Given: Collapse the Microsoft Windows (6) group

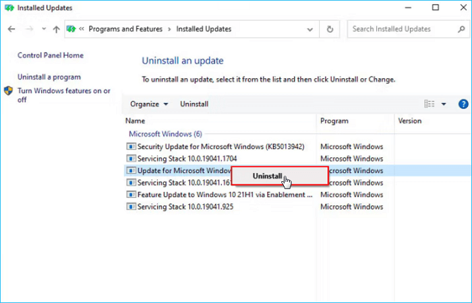Looking at the screenshot, I should tap(165, 134).
